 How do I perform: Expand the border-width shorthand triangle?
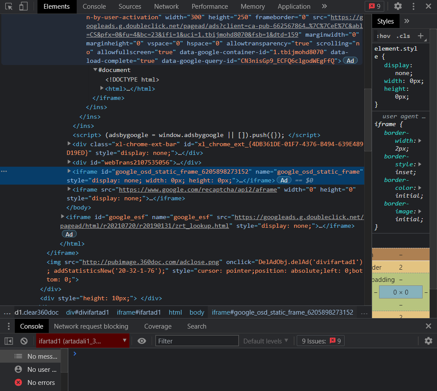420,141
